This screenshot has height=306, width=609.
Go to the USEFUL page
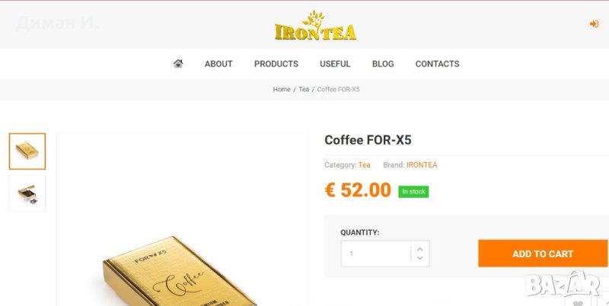tap(335, 64)
